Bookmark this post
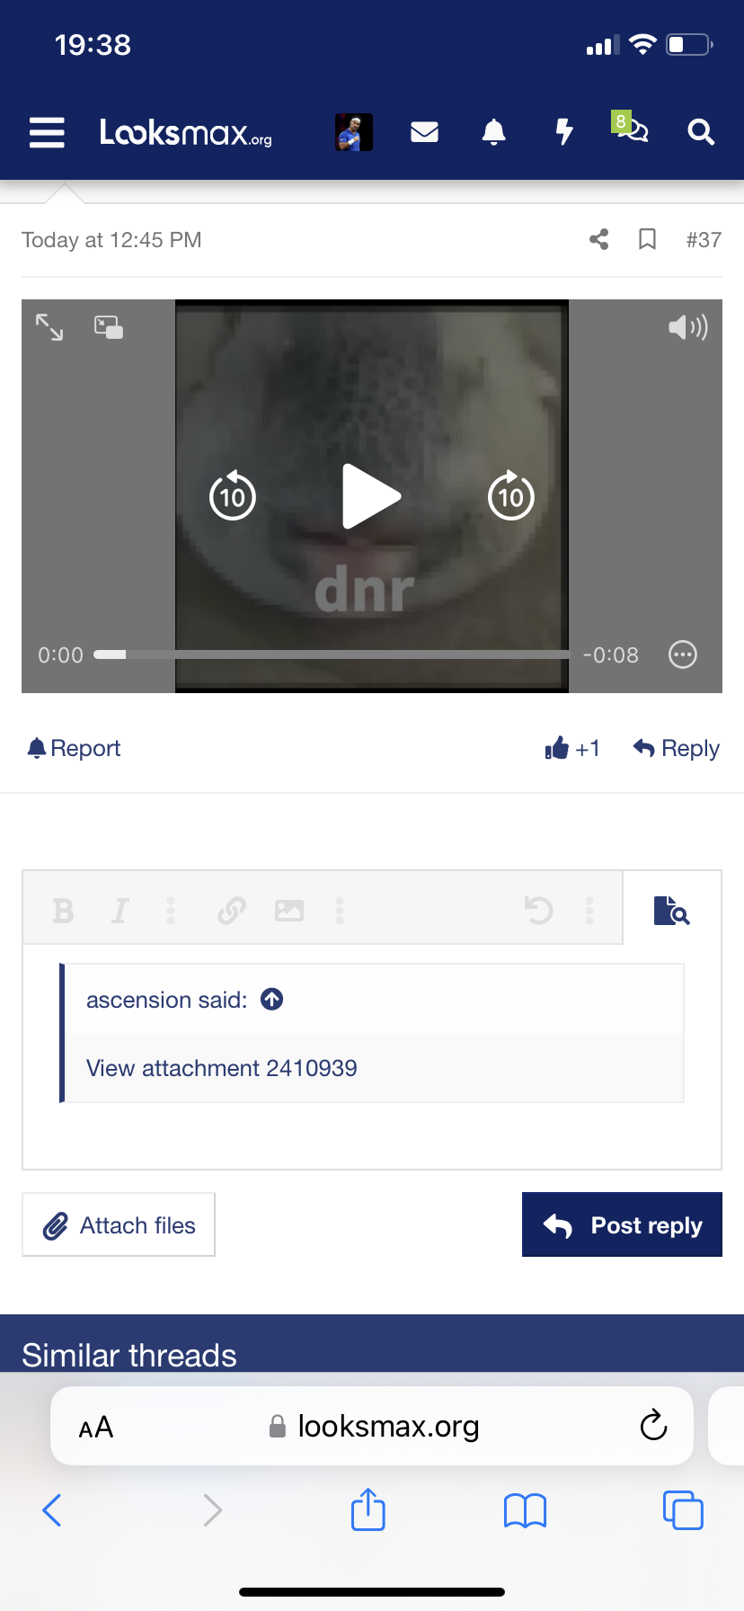744x1611 pixels. (x=647, y=239)
